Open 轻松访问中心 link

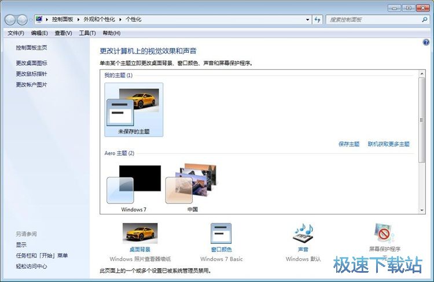[31, 266]
